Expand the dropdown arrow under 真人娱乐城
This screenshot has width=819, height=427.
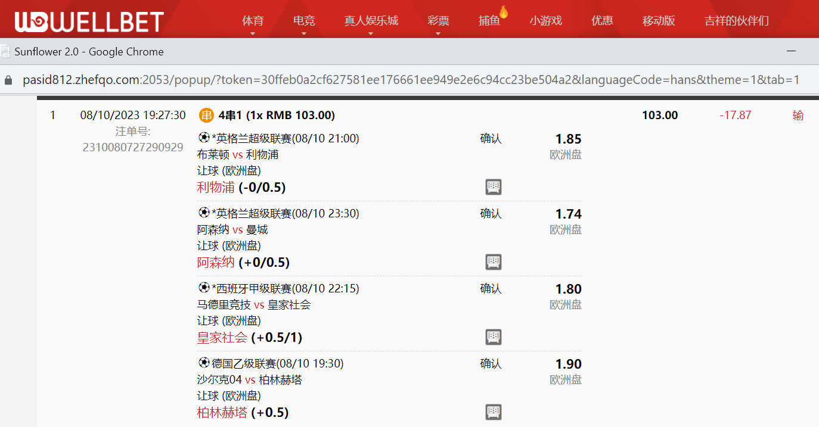pyautogui.click(x=371, y=34)
